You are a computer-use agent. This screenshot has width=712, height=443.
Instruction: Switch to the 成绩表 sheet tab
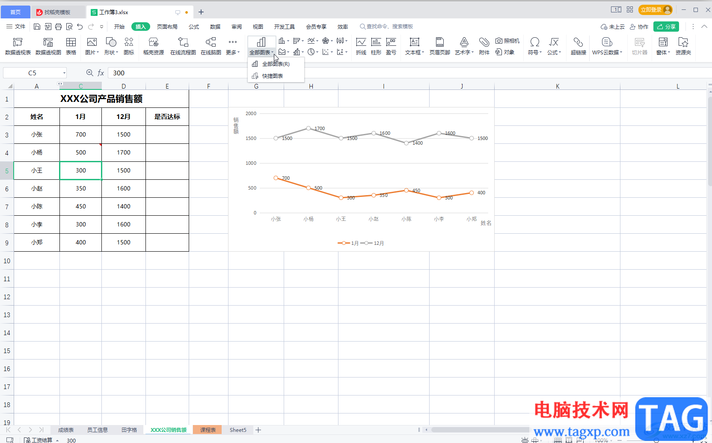[x=66, y=430]
